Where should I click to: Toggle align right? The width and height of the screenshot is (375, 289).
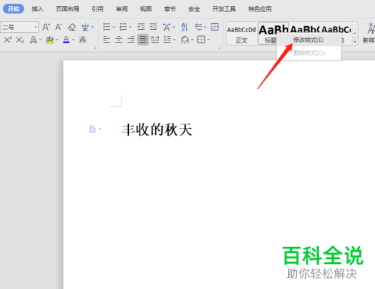[130, 40]
